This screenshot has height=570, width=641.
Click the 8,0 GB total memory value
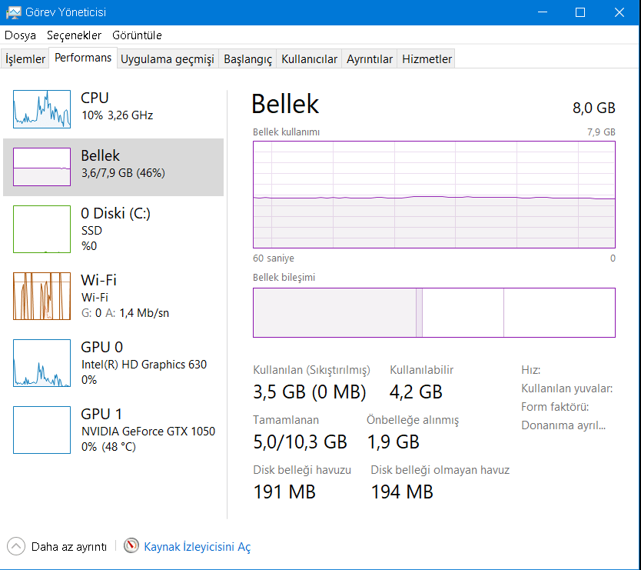point(593,108)
